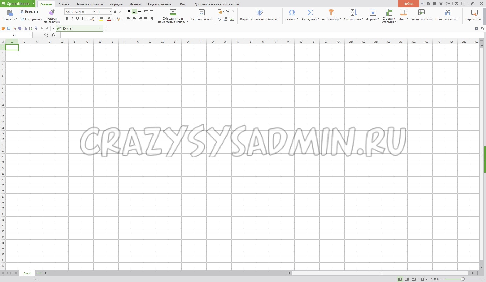
Task: Click the Autosum sigma icon
Action: pyautogui.click(x=310, y=13)
